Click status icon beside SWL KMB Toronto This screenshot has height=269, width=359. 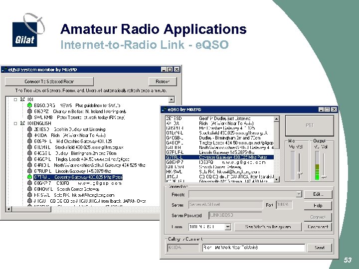click(29, 117)
